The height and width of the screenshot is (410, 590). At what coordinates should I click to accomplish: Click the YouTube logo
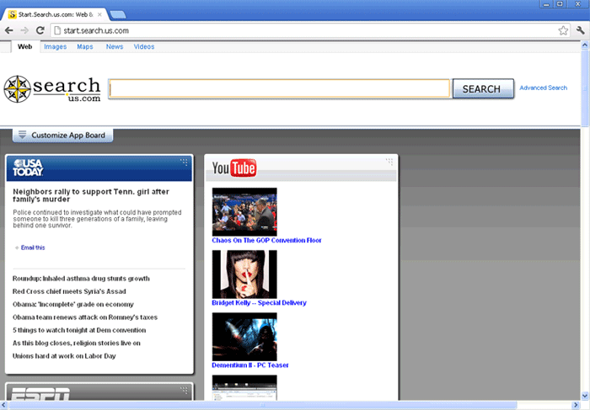(233, 168)
